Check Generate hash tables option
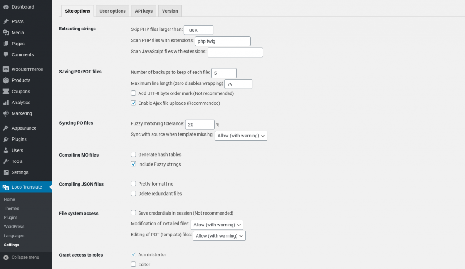465x269 pixels. pyautogui.click(x=134, y=154)
